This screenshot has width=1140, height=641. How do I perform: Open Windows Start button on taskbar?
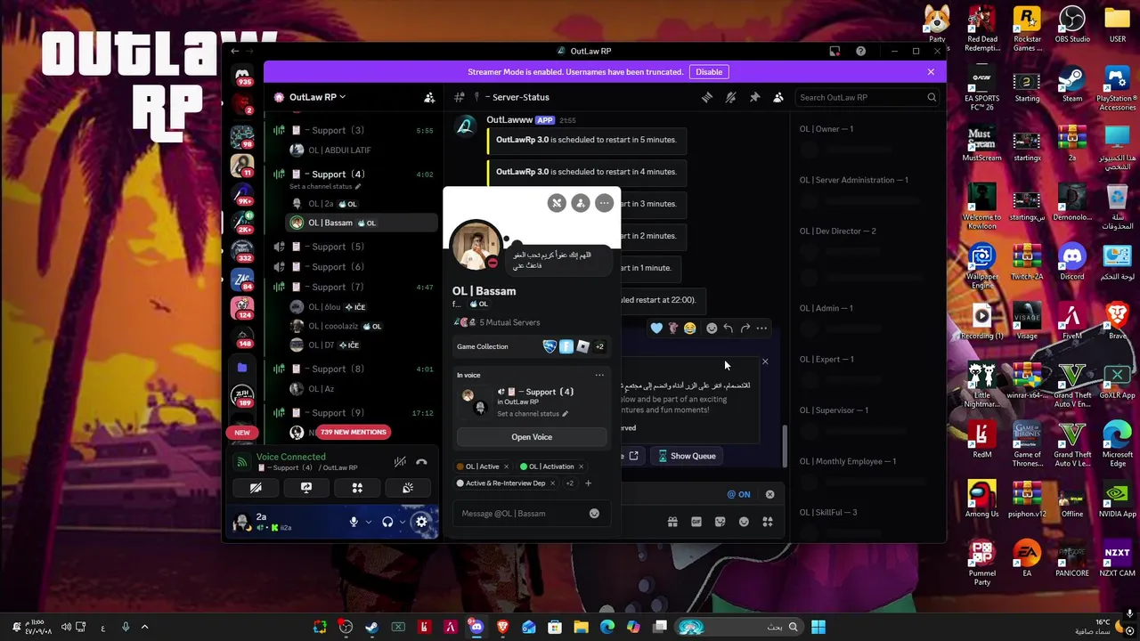(818, 627)
